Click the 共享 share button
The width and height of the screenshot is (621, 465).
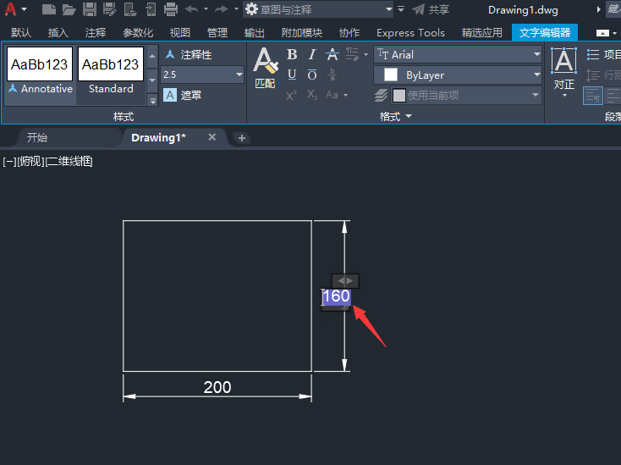click(x=431, y=9)
